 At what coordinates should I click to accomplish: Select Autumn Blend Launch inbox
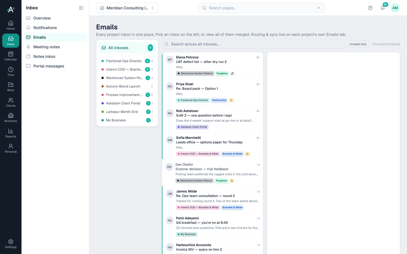coord(127,86)
